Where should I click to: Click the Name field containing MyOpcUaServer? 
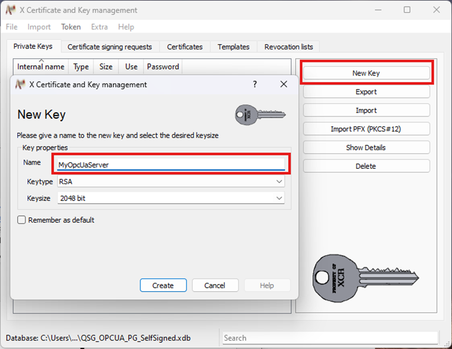pos(171,165)
